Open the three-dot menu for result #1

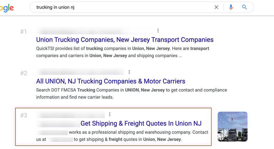click(158, 31)
